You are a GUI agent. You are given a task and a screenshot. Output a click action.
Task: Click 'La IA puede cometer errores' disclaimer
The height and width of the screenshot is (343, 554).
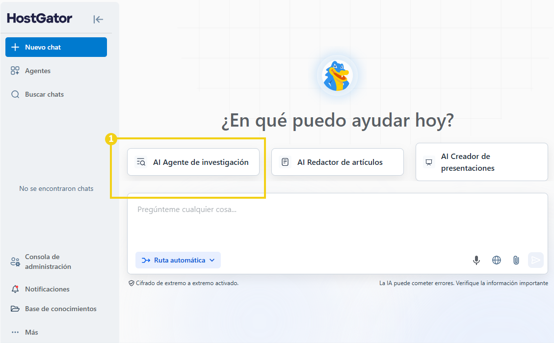(464, 283)
